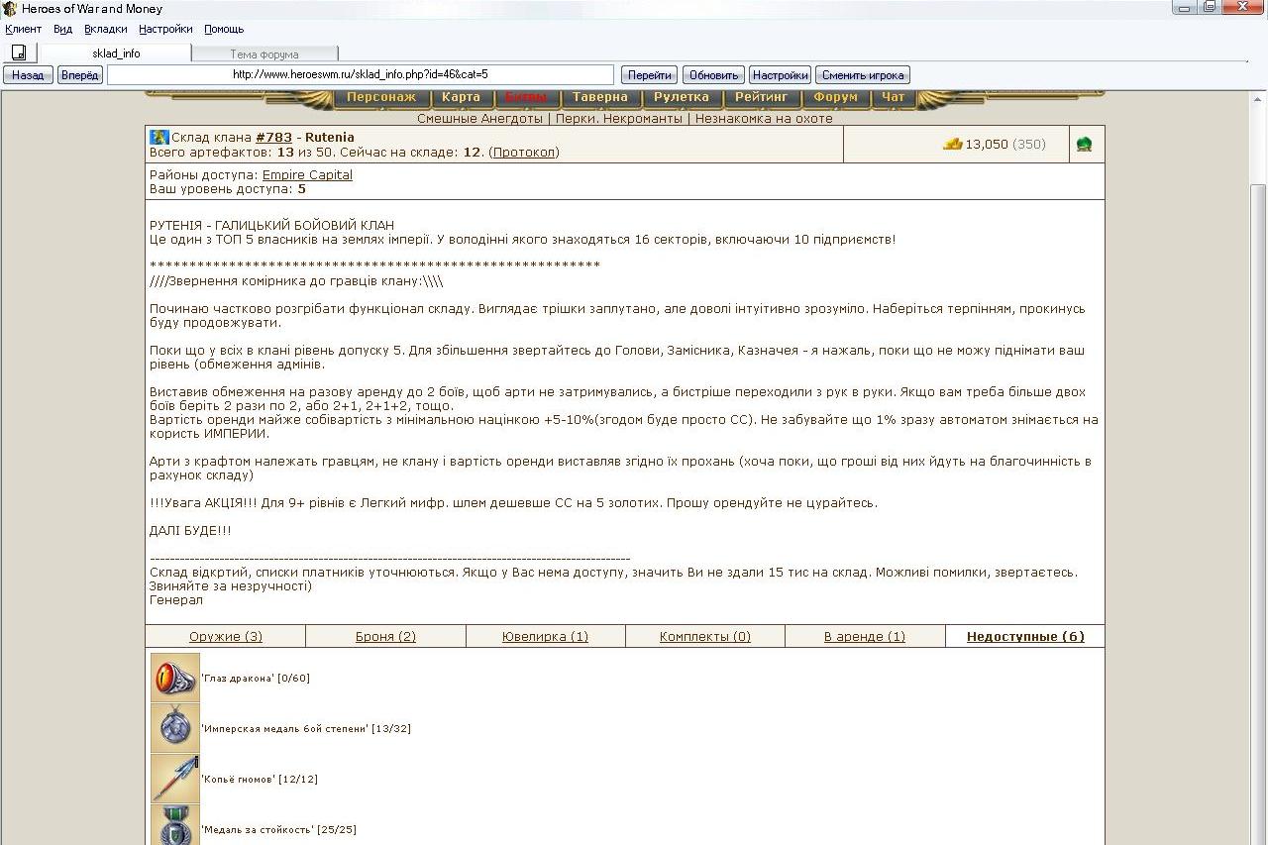Screen dimensions: 1268x845
Task: Click the Heroes of War and Money app icon
Action: (10, 9)
